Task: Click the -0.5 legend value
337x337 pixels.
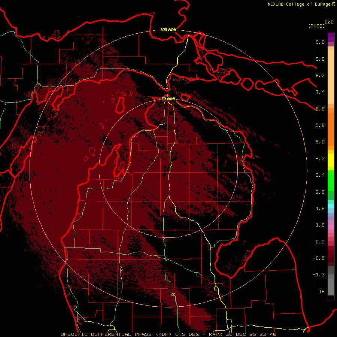Action: [x=319, y=258]
